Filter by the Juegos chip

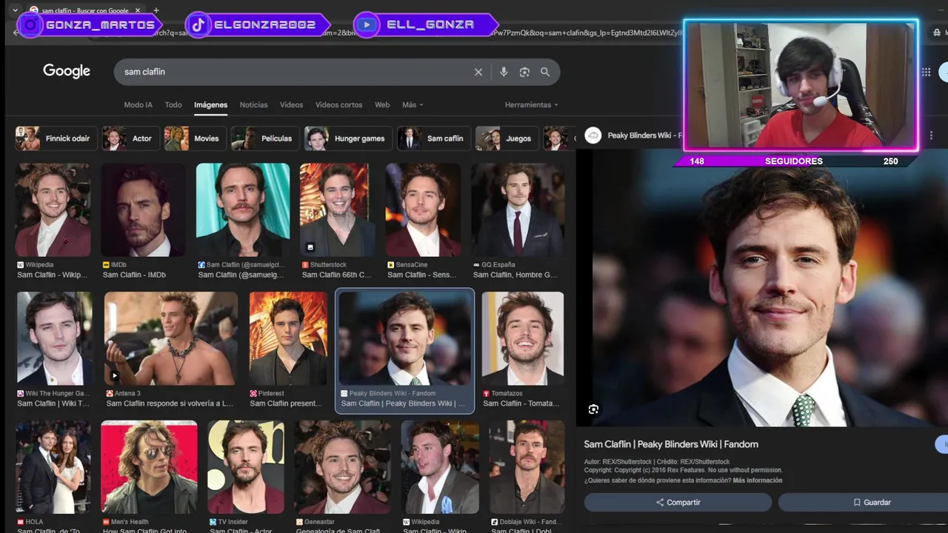point(506,138)
